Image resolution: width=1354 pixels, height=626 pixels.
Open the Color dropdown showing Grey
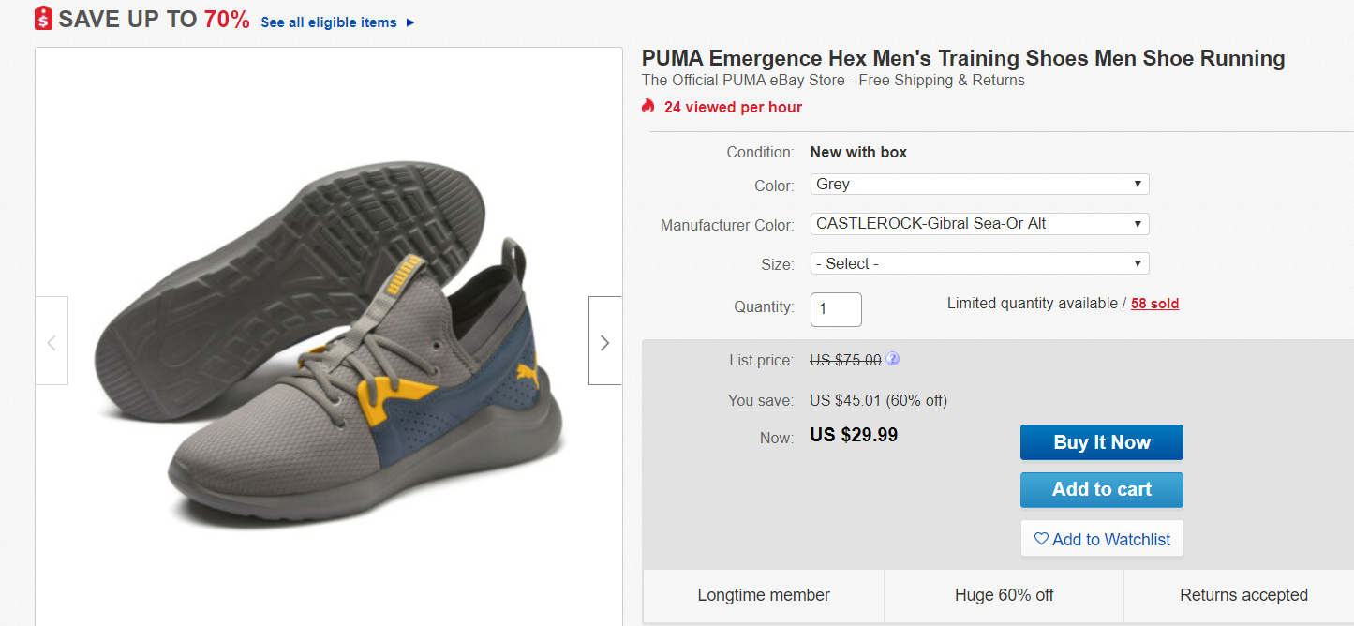pyautogui.click(x=979, y=185)
